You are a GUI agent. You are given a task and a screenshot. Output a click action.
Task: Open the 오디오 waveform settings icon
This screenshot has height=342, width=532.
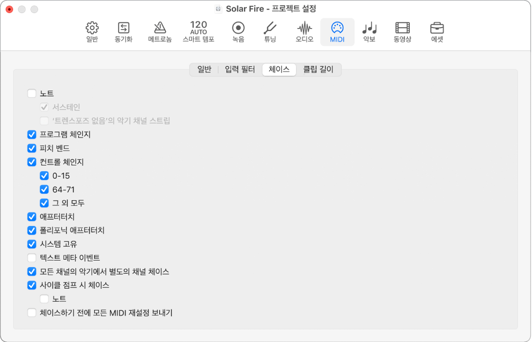[304, 32]
